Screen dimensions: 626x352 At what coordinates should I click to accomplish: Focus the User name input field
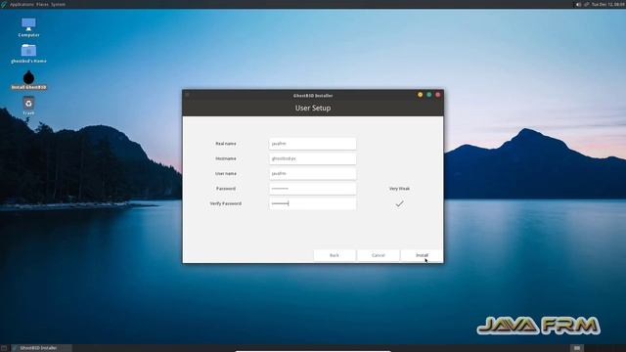pyautogui.click(x=313, y=174)
